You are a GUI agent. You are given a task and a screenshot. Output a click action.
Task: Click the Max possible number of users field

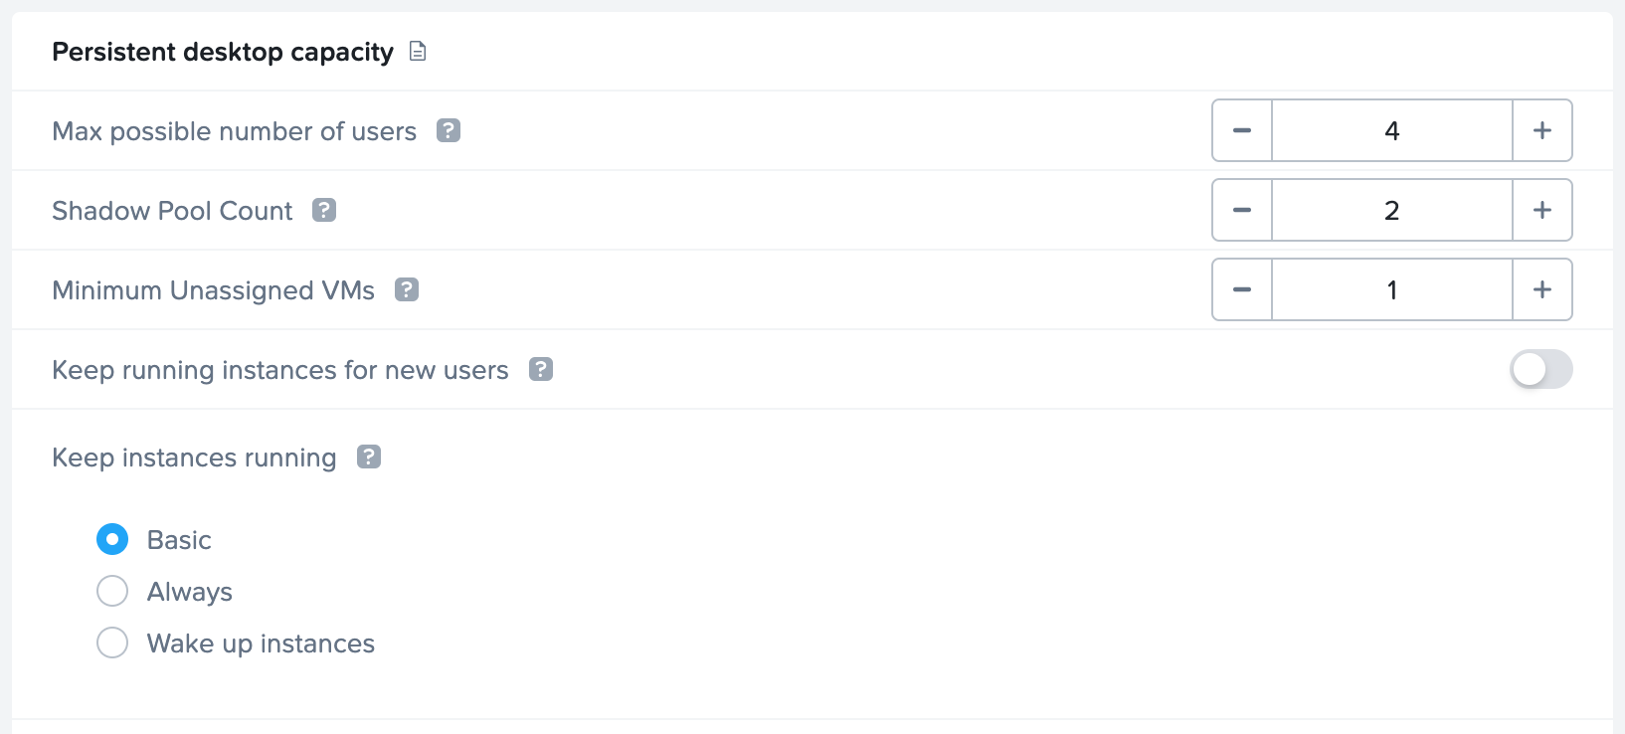(1391, 130)
